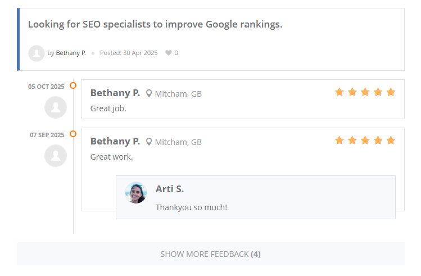
Task: Click fifth star in 'Great work.' review rating
Action: click(x=391, y=141)
